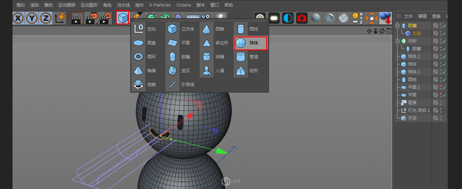Render to Picture Viewer icon
Image resolution: width=462 pixels, height=189 pixels.
[x=91, y=18]
